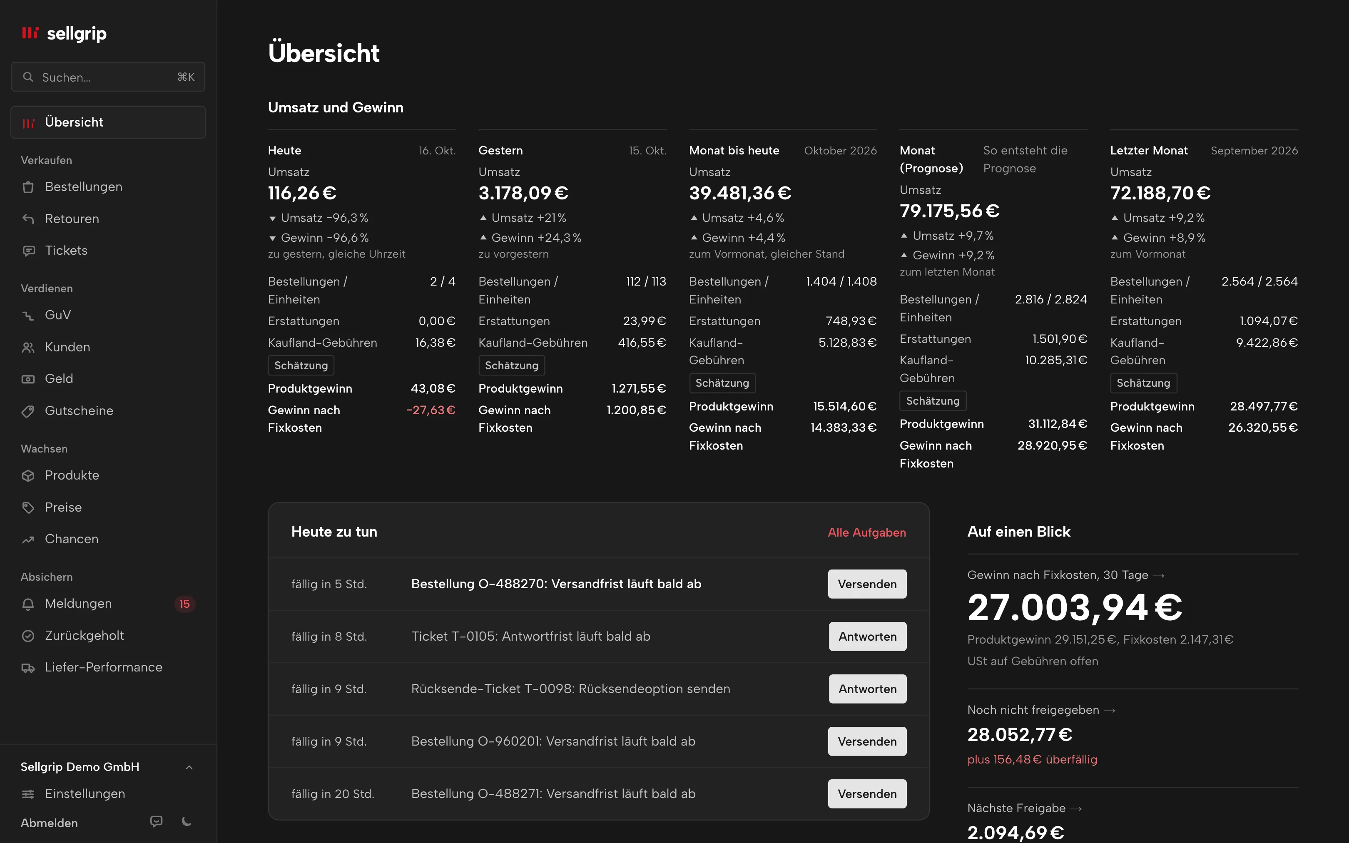Click Versenden for order O-488270

(x=867, y=584)
